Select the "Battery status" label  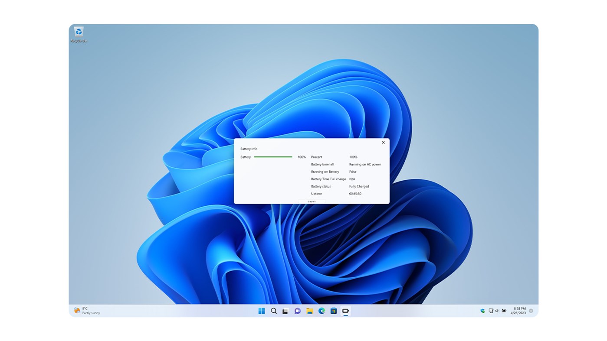[x=321, y=186]
